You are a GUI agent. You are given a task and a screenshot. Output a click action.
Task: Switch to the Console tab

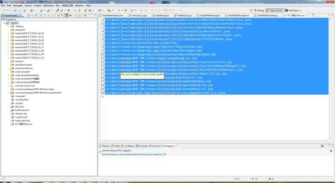[143, 146]
